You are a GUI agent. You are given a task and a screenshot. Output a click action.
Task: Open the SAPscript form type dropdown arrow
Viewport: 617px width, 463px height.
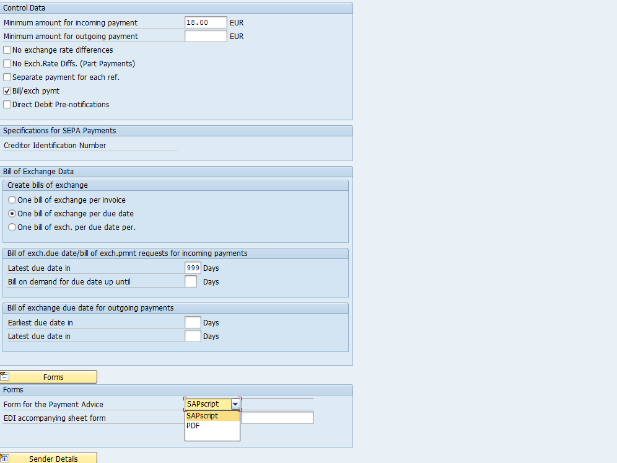click(235, 404)
